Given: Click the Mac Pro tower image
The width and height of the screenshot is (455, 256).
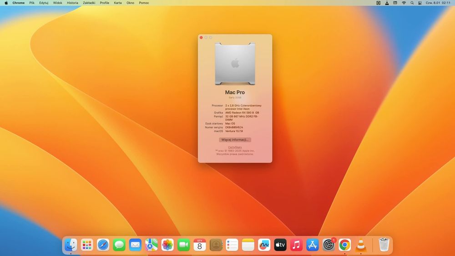Looking at the screenshot, I should [235, 64].
